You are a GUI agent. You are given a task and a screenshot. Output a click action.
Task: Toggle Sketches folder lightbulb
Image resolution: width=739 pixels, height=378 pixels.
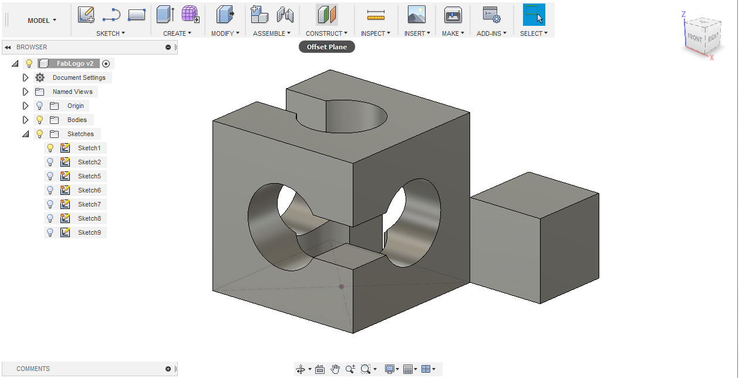click(40, 134)
